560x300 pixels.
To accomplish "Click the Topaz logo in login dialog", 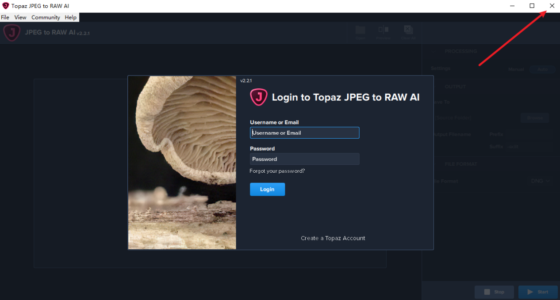I will (x=258, y=97).
